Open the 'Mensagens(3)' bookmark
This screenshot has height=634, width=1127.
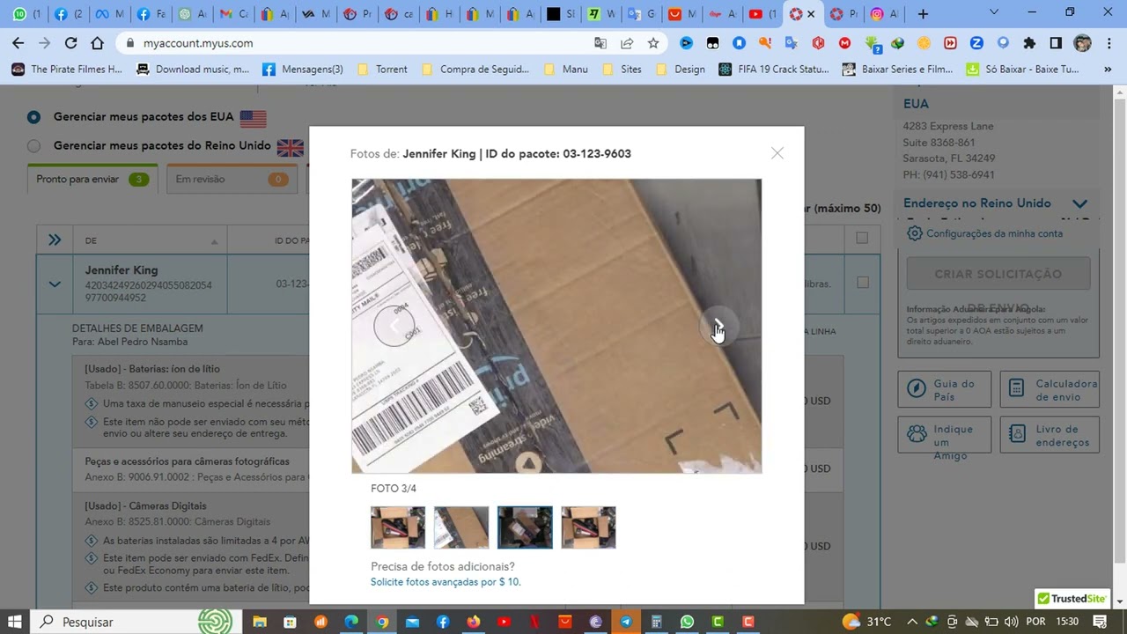tap(303, 69)
